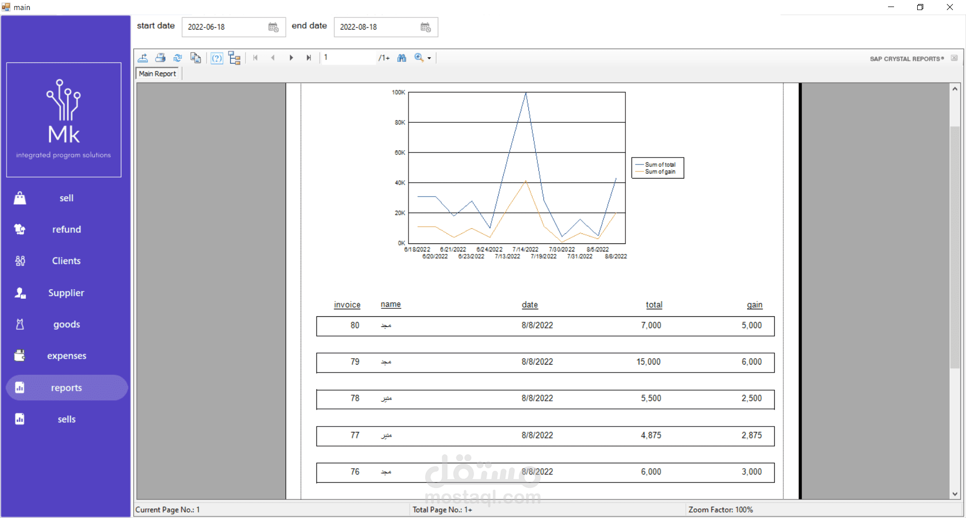Viewport: 966px width, 518px height.
Task: Click the "name" column header
Action: coord(391,304)
